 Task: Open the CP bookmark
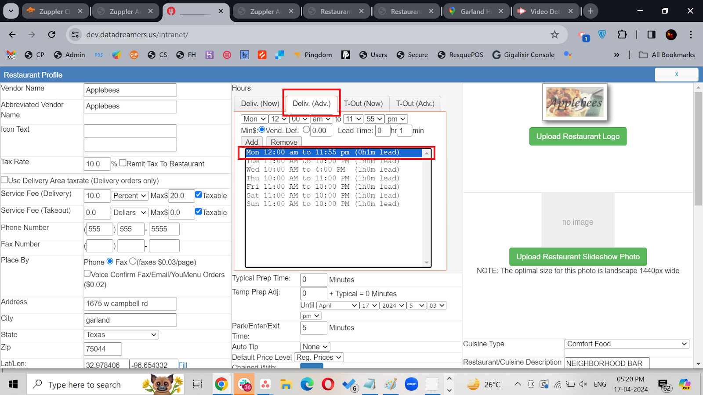[x=35, y=55]
